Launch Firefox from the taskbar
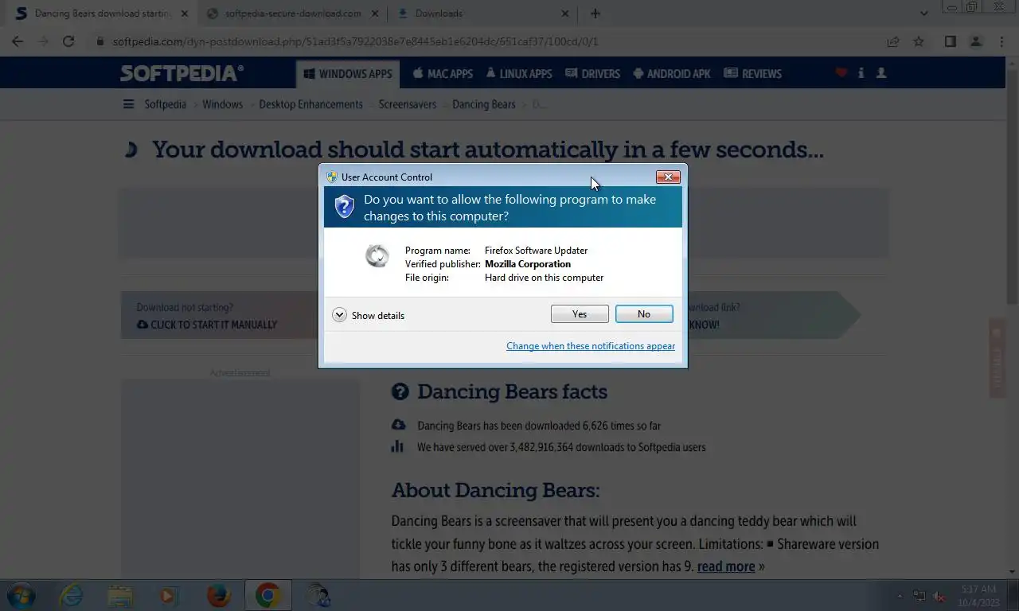This screenshot has width=1019, height=611. pyautogui.click(x=218, y=595)
